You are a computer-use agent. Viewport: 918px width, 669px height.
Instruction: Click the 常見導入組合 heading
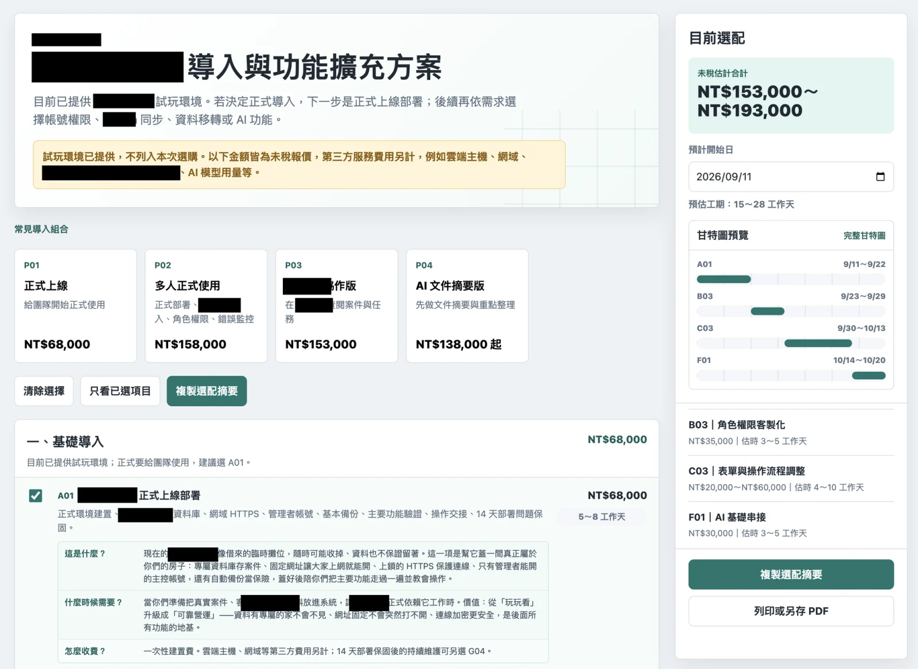click(x=41, y=229)
